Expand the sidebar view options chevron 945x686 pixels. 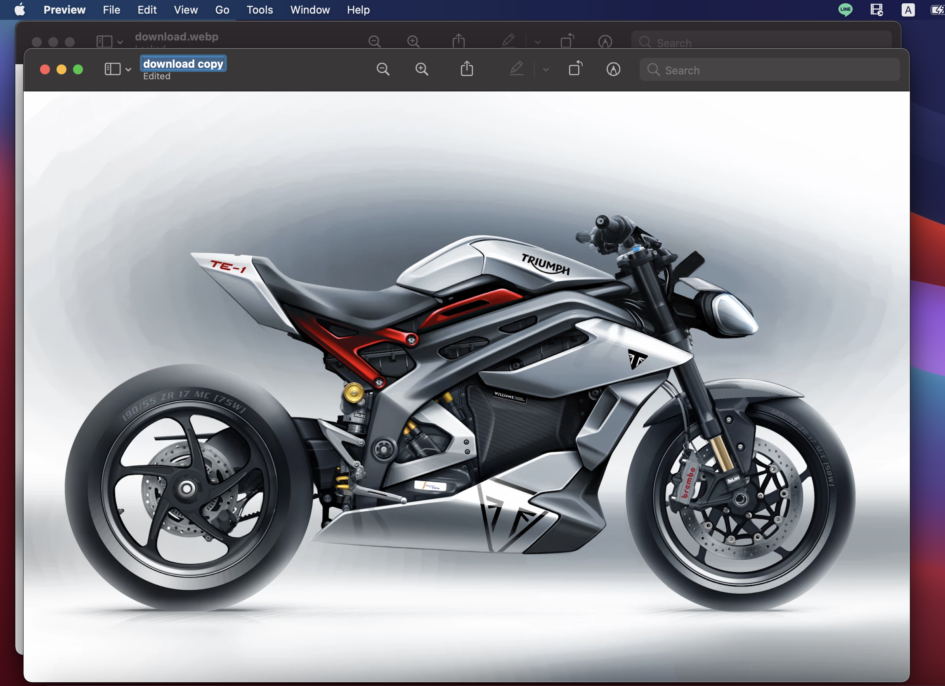128,70
